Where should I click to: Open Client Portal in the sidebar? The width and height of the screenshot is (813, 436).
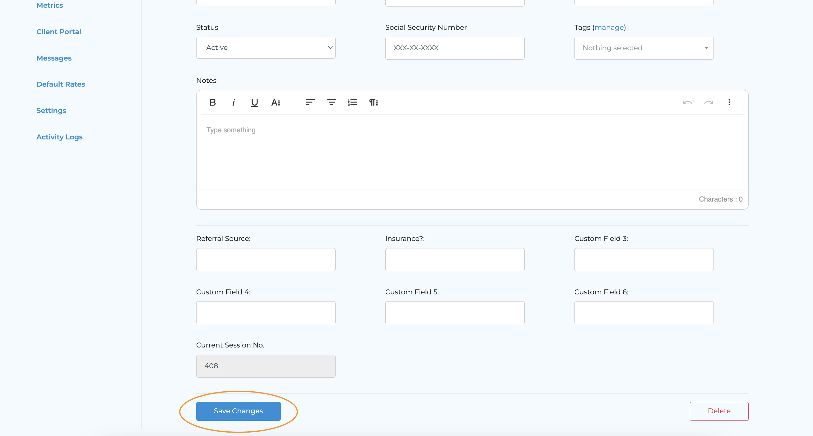point(59,31)
